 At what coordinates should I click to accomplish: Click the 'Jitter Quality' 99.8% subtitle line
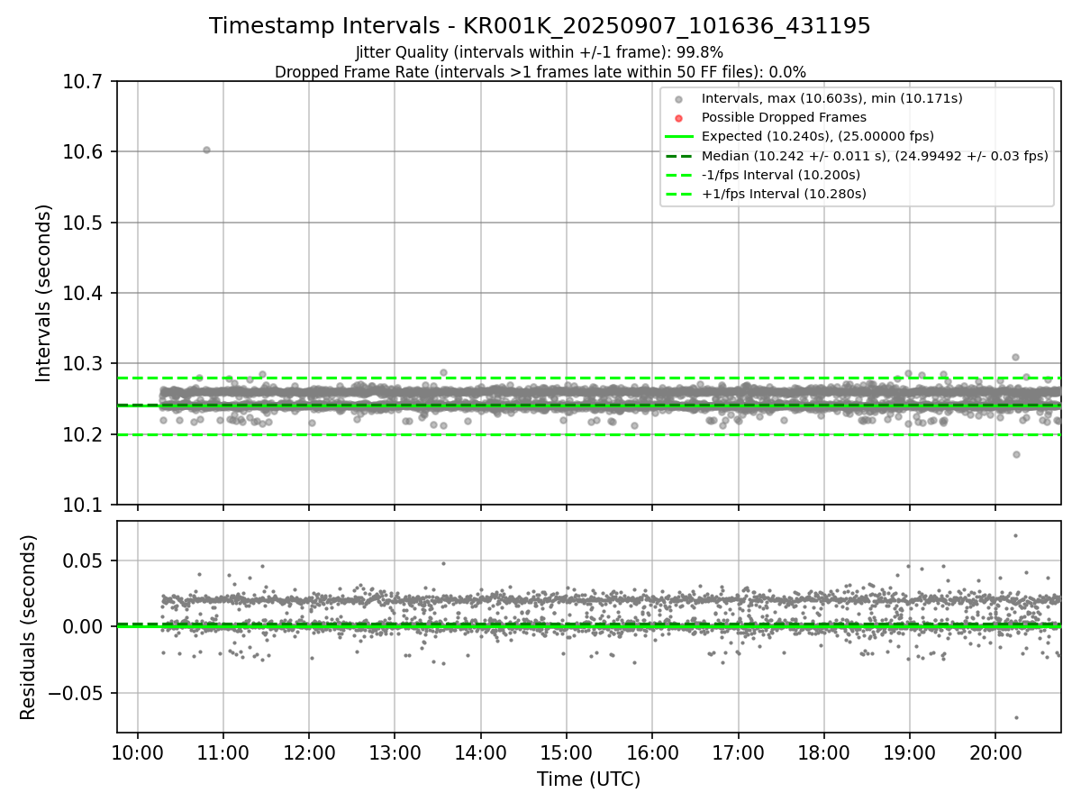pyautogui.click(x=540, y=52)
